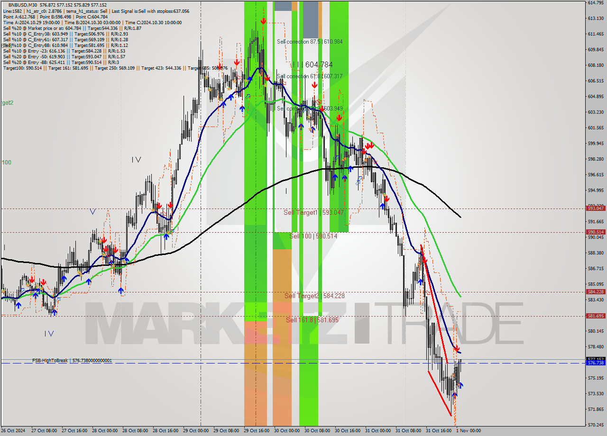Click the blue 'V' wave label
Image resolution: width=607 pixels, height=436 pixels.
pyautogui.click(x=92, y=212)
